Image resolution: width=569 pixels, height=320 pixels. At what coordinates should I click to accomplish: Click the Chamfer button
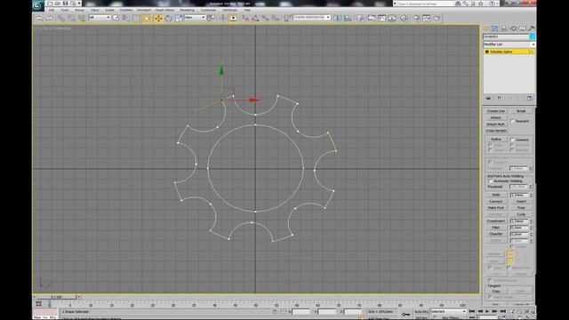pyautogui.click(x=496, y=234)
